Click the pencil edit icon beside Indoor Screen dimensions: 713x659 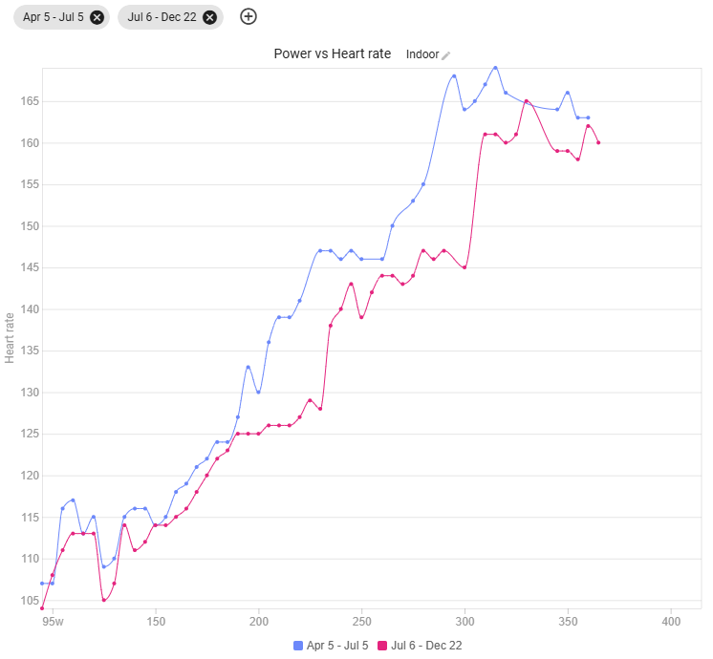click(x=445, y=55)
